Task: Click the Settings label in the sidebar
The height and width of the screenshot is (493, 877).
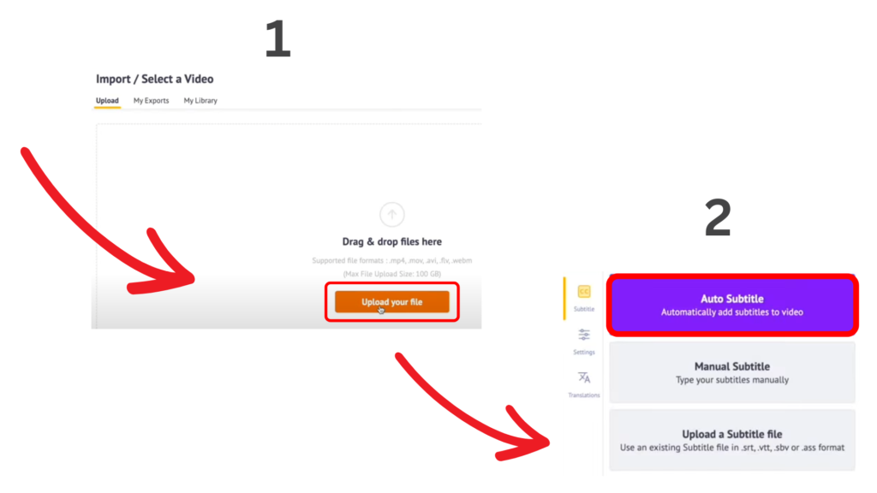Action: point(583,351)
